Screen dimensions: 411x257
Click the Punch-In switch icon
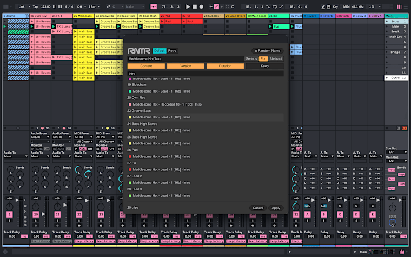click(x=268, y=6)
